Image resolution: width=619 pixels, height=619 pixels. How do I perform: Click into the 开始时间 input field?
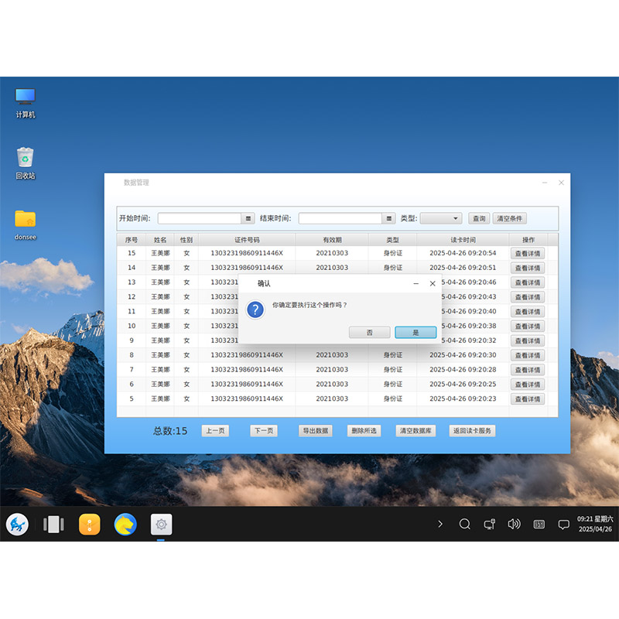200,219
